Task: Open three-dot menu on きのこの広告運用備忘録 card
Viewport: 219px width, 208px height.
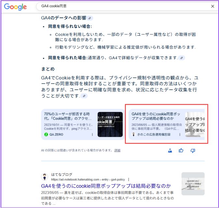Action: (x=180, y=134)
